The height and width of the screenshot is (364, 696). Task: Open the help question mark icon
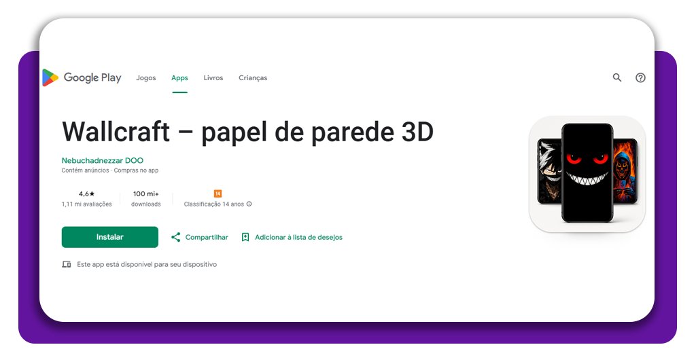click(x=640, y=77)
